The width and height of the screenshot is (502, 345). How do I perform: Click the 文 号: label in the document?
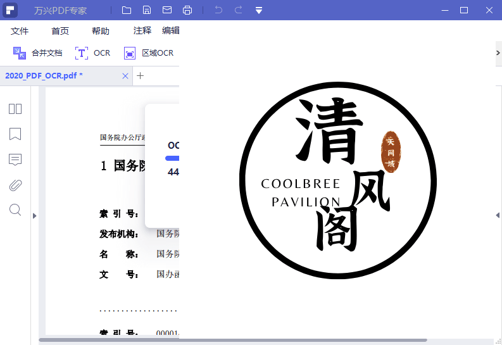click(x=119, y=274)
